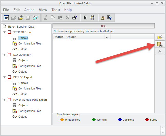The height and width of the screenshot is (136, 166).
Task: Open the View menu
Action: point(43,10)
